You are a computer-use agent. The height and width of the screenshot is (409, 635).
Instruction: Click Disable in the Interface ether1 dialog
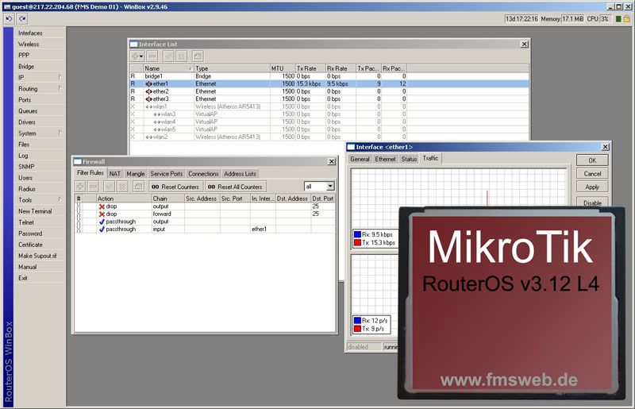[592, 203]
